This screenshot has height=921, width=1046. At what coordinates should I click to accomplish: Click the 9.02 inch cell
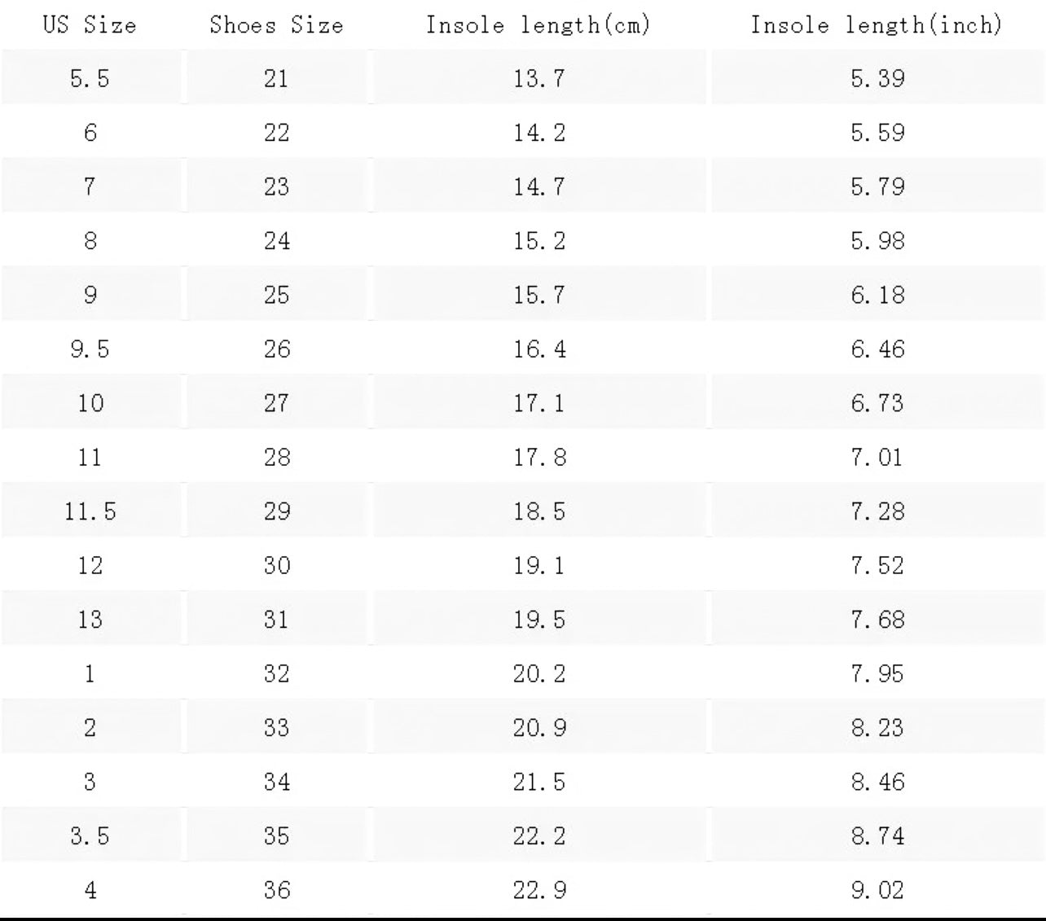coord(877,891)
